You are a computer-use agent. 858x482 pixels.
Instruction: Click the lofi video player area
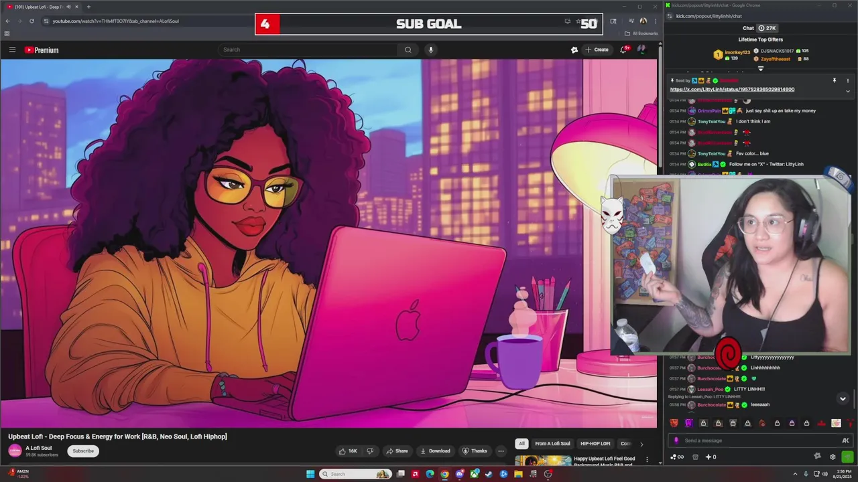coord(328,243)
